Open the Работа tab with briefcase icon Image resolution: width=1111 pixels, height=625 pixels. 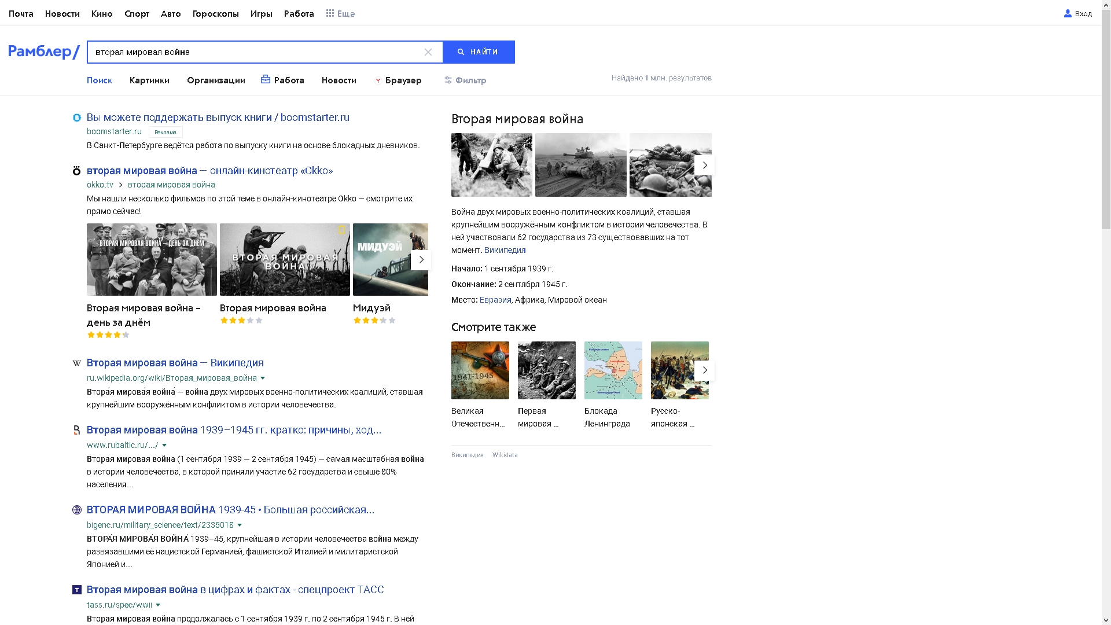[x=282, y=80]
